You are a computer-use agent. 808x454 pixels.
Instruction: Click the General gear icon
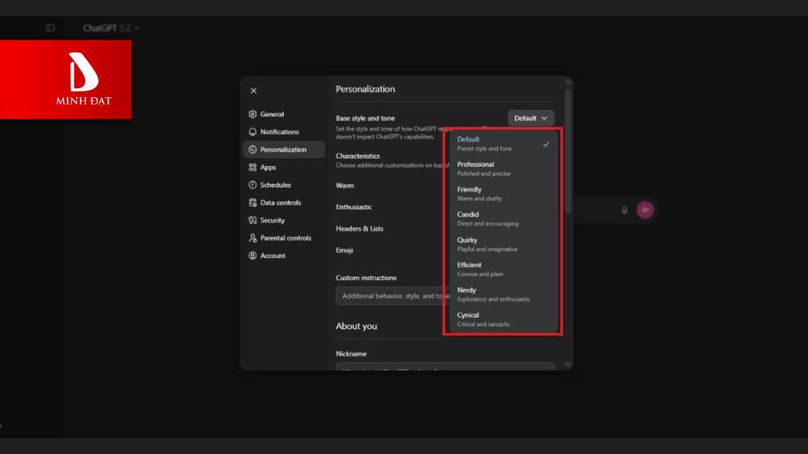coord(252,114)
